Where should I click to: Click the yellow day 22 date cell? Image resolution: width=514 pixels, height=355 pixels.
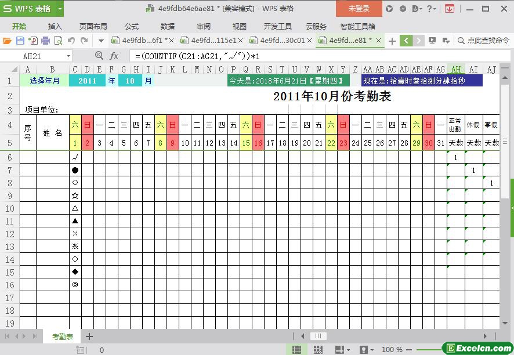coord(331,143)
